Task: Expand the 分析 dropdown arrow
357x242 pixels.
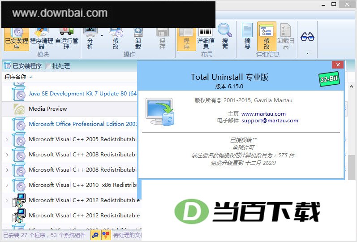Action: (102, 35)
